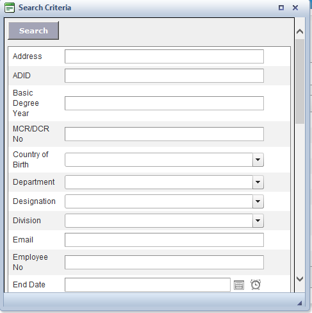Expand the Department dropdown
The image size is (312, 313).
click(x=258, y=182)
